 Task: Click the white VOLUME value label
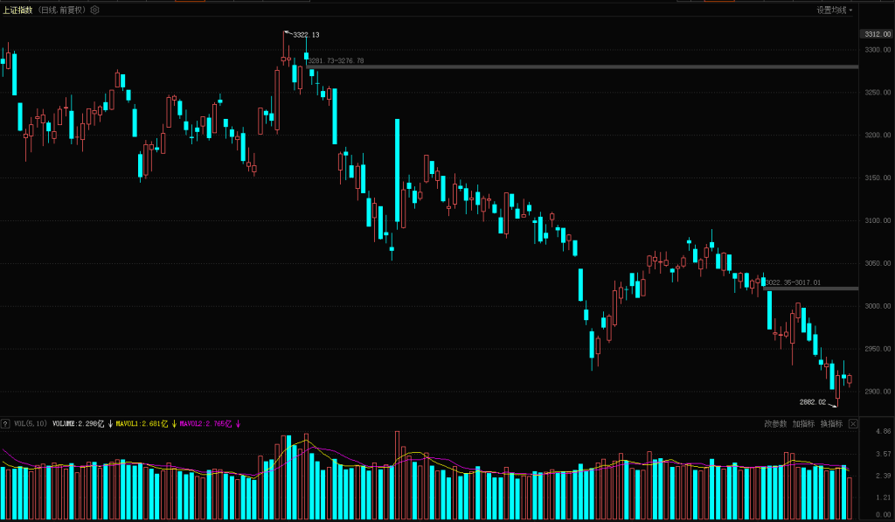point(79,424)
